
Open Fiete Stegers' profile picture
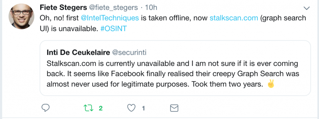pos(21,16)
